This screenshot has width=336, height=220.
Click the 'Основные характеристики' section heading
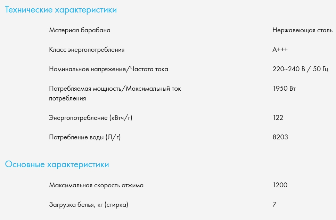pyautogui.click(x=57, y=164)
